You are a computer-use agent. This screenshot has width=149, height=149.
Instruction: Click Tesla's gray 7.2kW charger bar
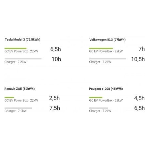(23, 59)
